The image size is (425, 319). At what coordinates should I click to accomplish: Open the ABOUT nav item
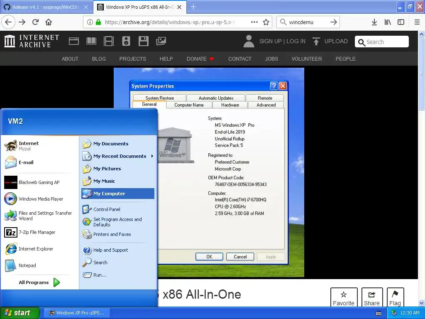click(x=70, y=59)
